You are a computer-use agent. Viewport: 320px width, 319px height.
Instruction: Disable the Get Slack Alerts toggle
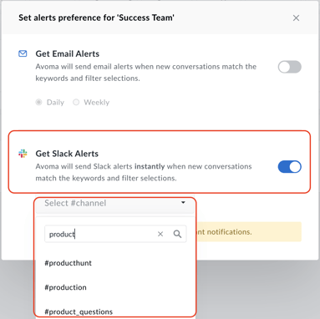click(x=290, y=167)
